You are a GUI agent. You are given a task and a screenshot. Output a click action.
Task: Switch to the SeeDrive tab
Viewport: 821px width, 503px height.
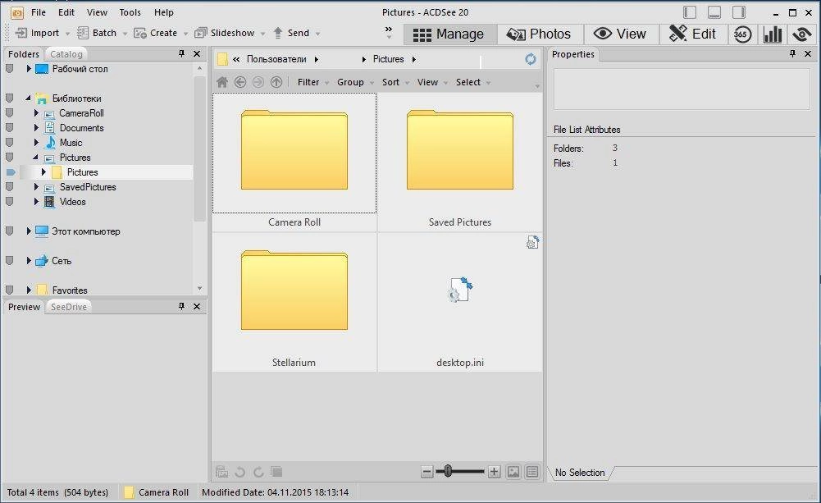pyautogui.click(x=69, y=307)
